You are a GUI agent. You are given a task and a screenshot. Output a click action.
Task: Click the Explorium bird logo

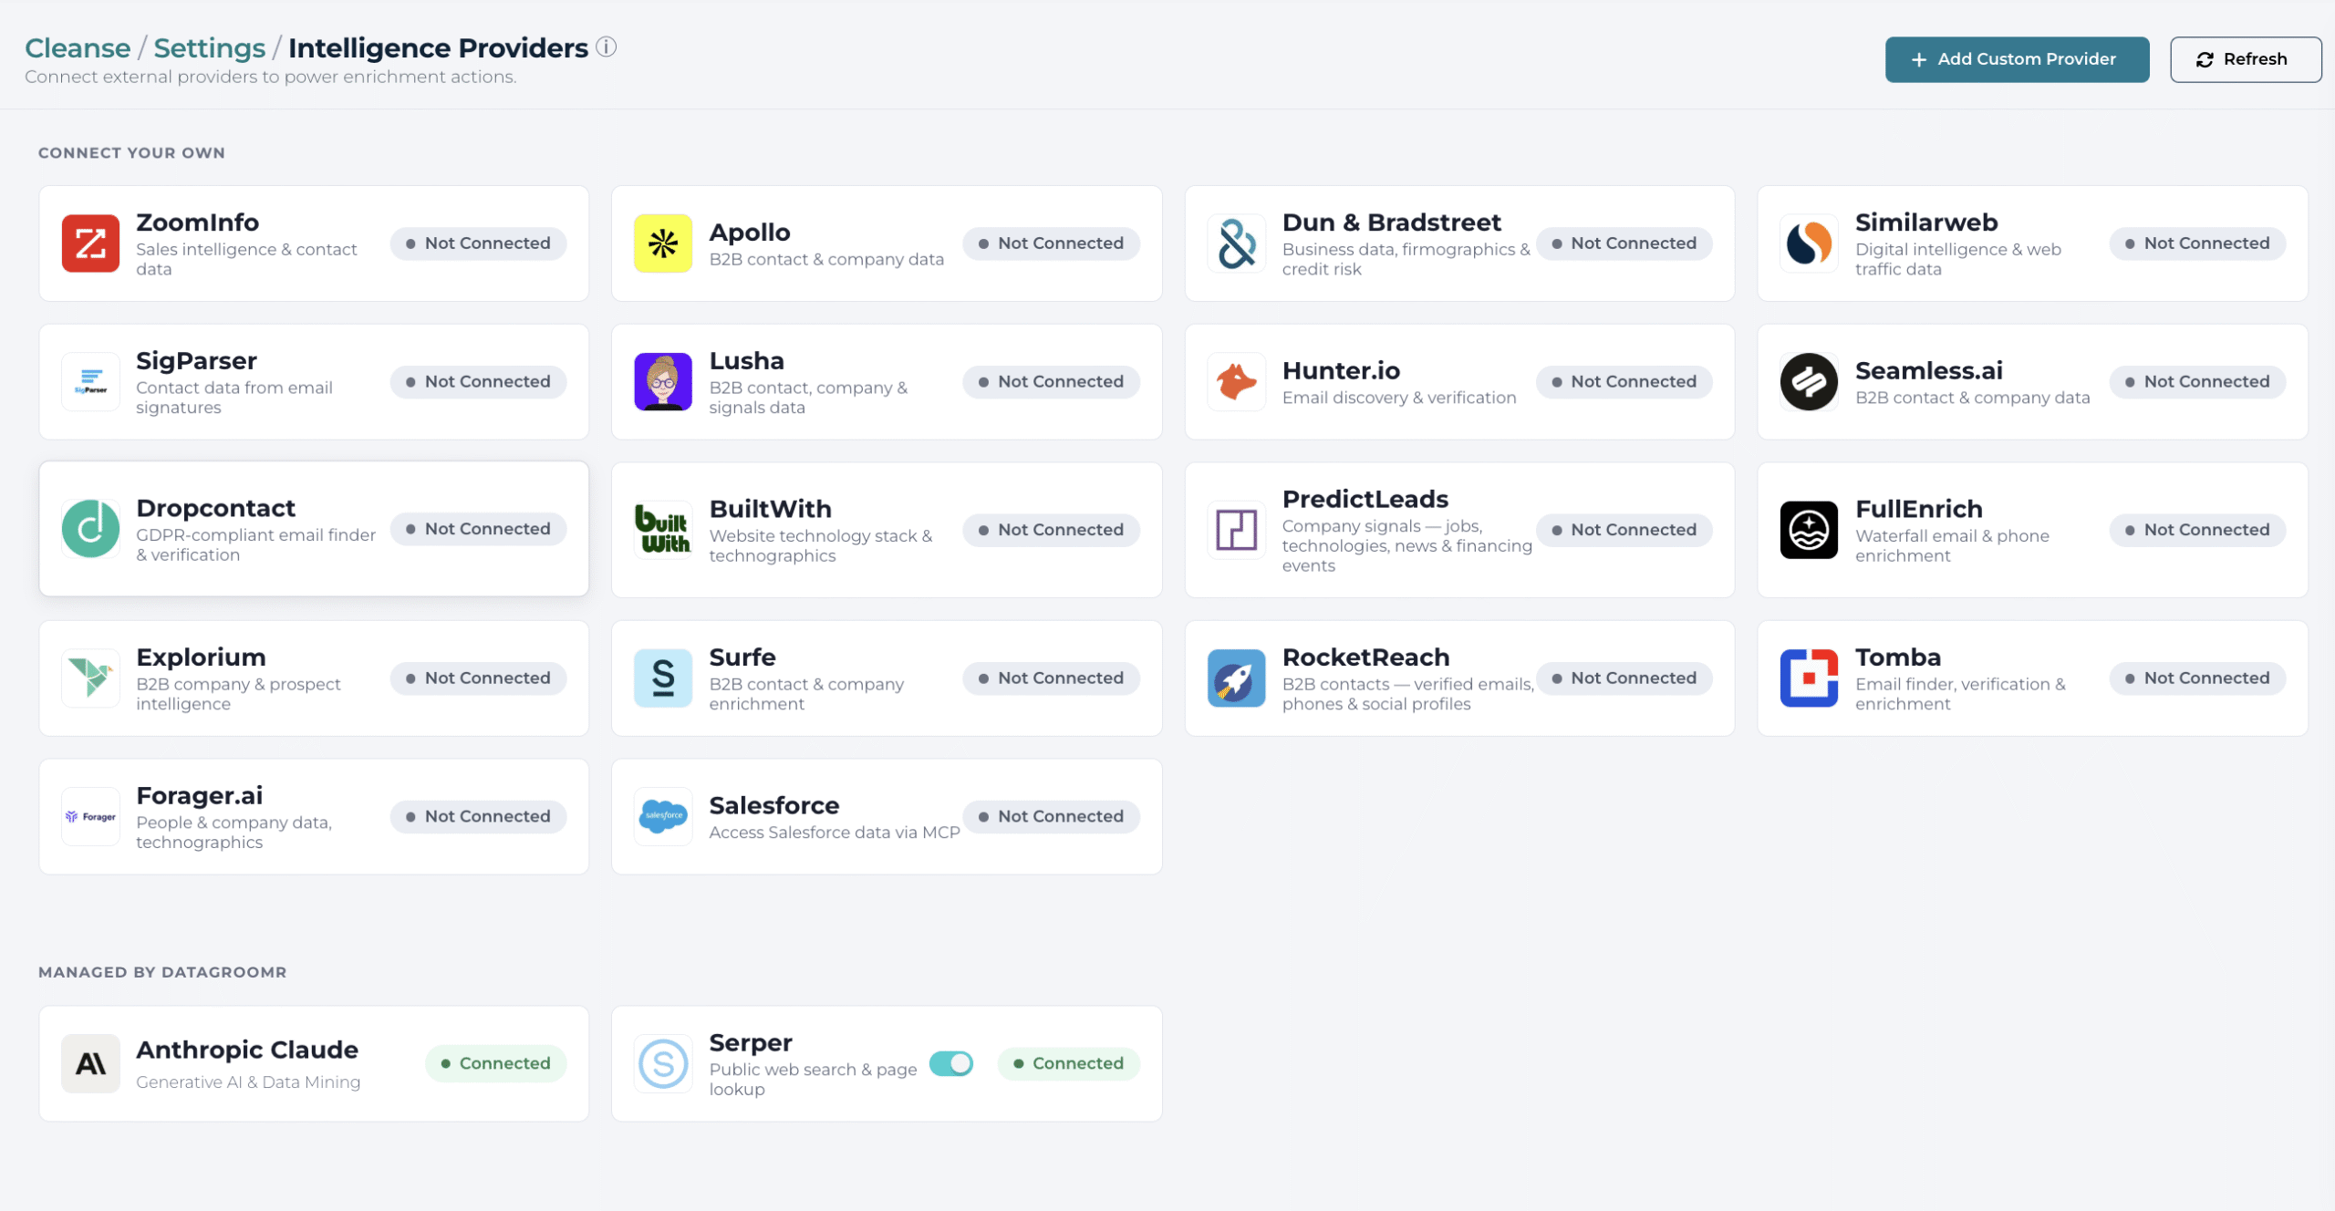90,678
